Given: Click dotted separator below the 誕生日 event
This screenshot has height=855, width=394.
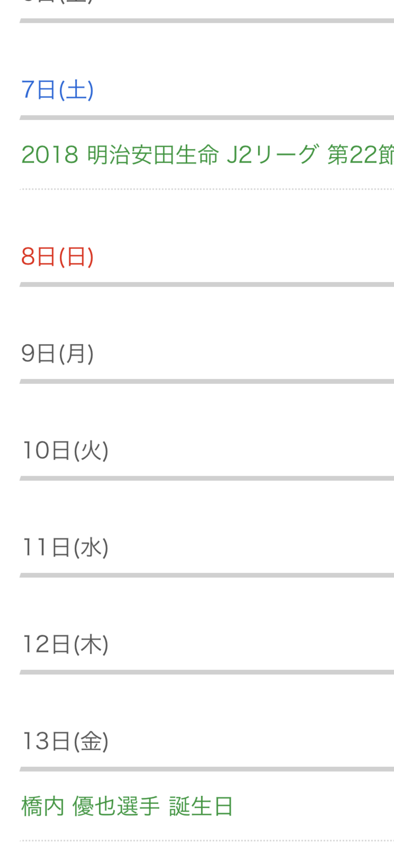Looking at the screenshot, I should (x=207, y=841).
